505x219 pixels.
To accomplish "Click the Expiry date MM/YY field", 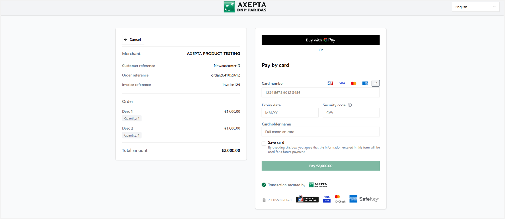I will pos(290,113).
